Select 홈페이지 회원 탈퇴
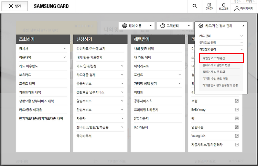This screenshot has width=258, height=166. click(214, 72)
